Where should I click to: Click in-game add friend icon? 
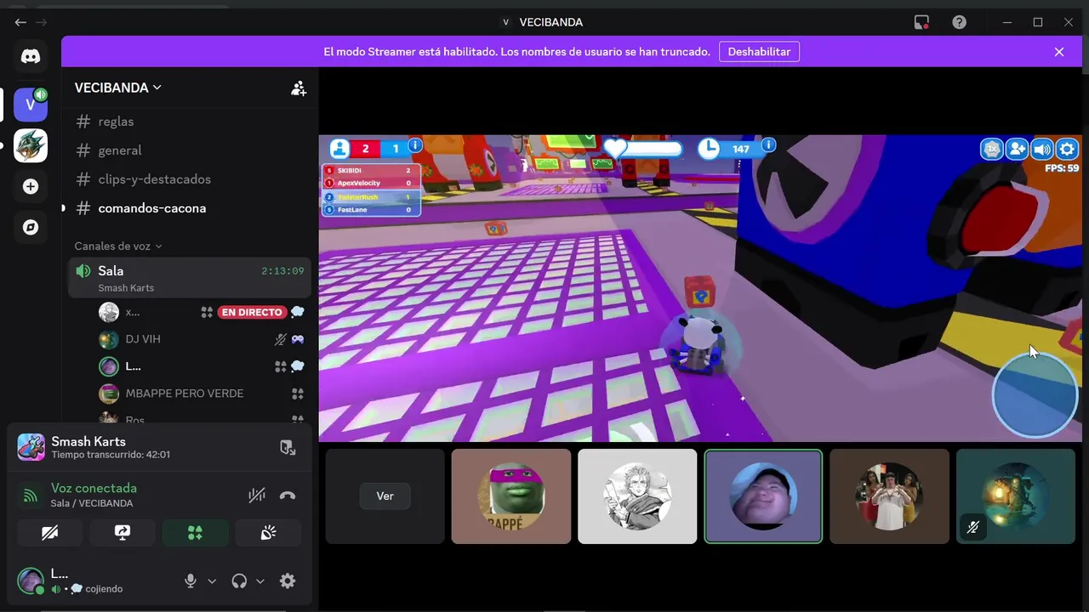point(1017,150)
